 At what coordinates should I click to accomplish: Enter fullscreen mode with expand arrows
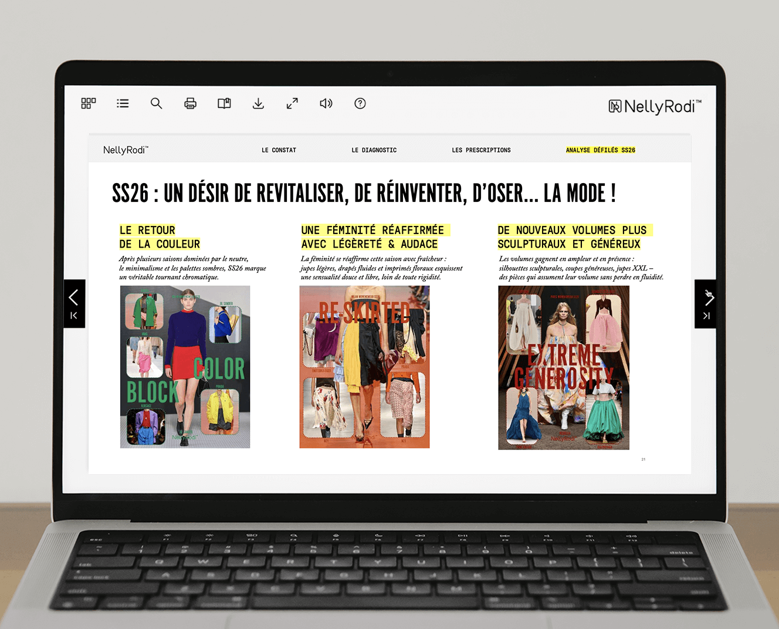[x=292, y=103]
